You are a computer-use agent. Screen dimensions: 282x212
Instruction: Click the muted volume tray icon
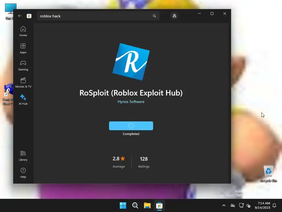[248, 205]
